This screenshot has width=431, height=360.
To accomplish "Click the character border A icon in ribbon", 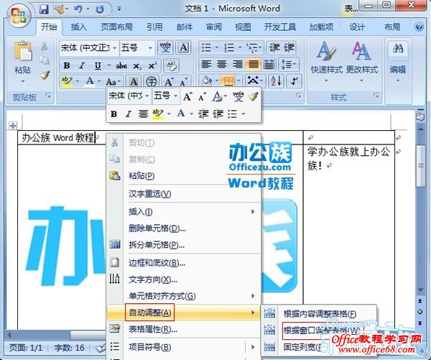I will [183, 47].
